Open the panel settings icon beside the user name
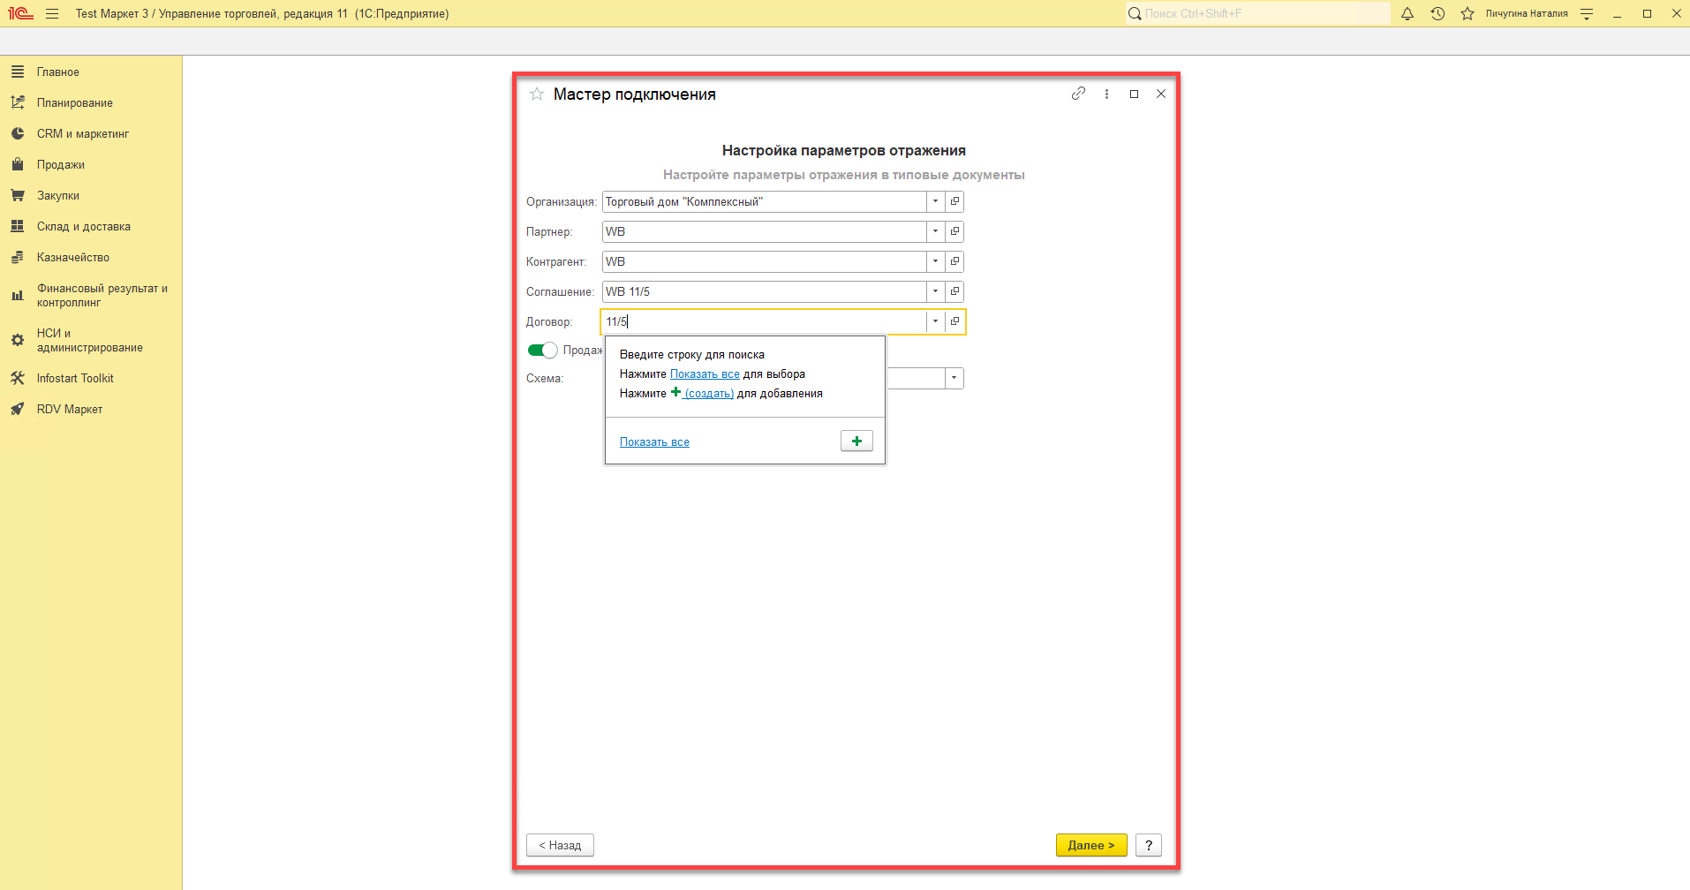The height and width of the screenshot is (890, 1690). (x=1587, y=13)
